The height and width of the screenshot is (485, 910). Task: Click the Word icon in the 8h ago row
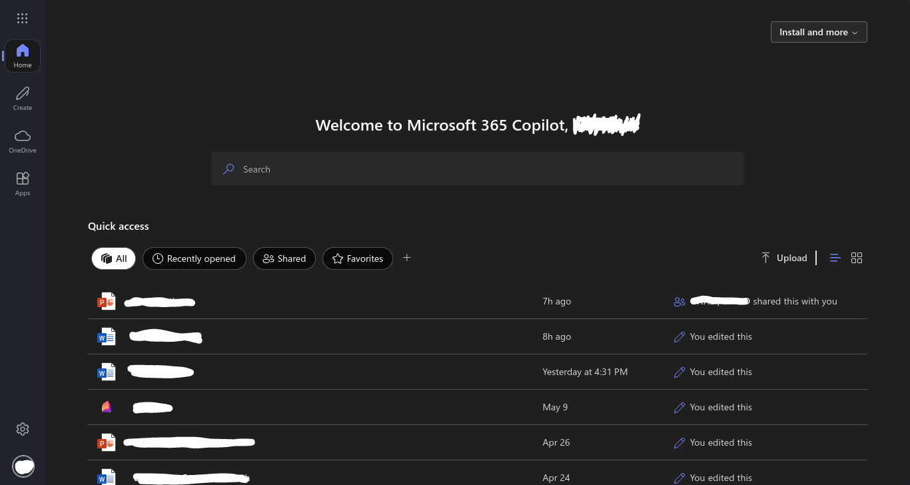107,337
